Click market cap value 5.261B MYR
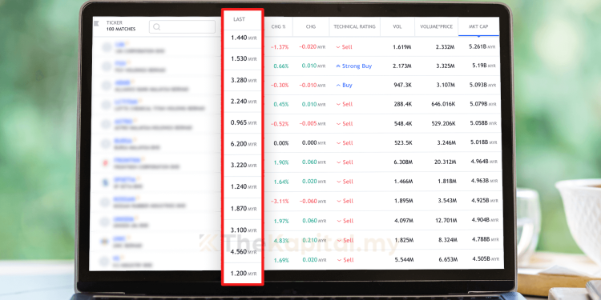Viewport: 601px width, 300px height. (x=482, y=46)
